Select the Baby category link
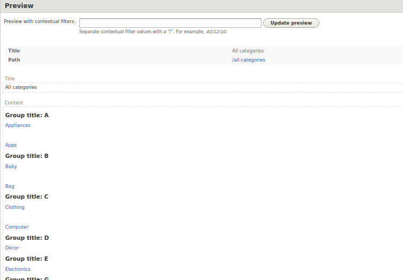The image size is (403, 280). [11, 167]
